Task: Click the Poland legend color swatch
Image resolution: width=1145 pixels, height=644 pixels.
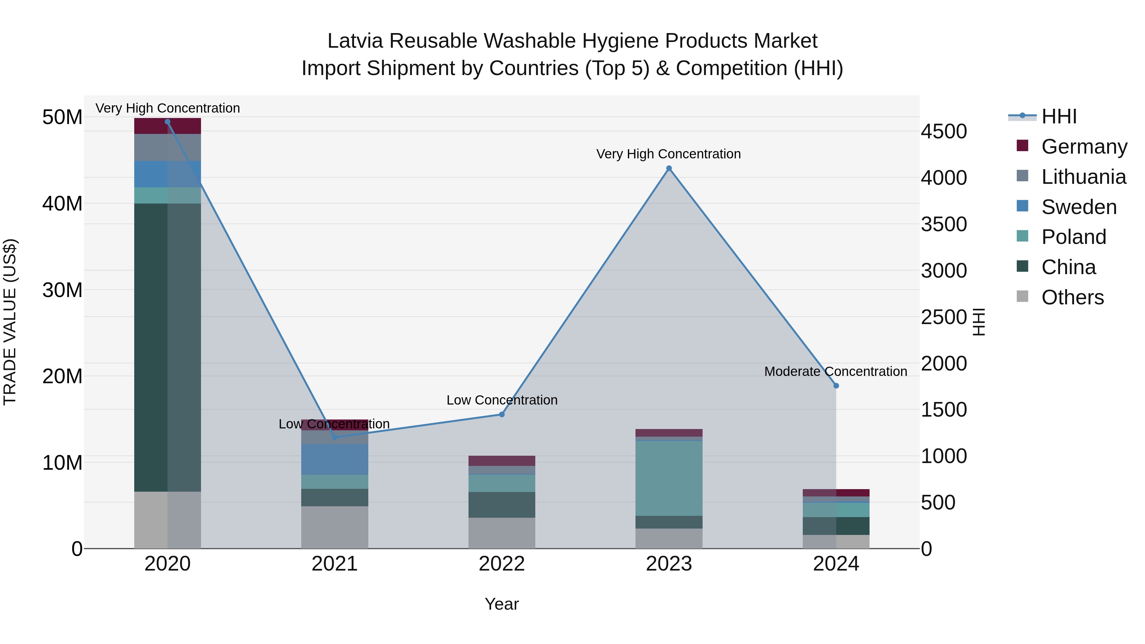Action: [1022, 236]
